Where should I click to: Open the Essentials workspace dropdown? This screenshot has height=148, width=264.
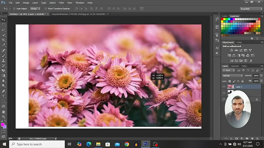[x=251, y=9]
